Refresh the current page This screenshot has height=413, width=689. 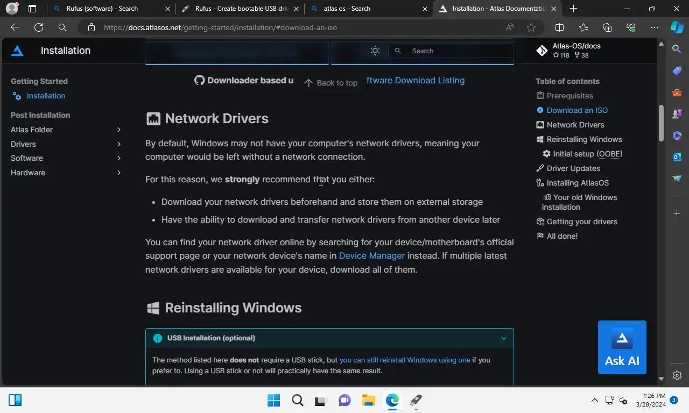(39, 27)
